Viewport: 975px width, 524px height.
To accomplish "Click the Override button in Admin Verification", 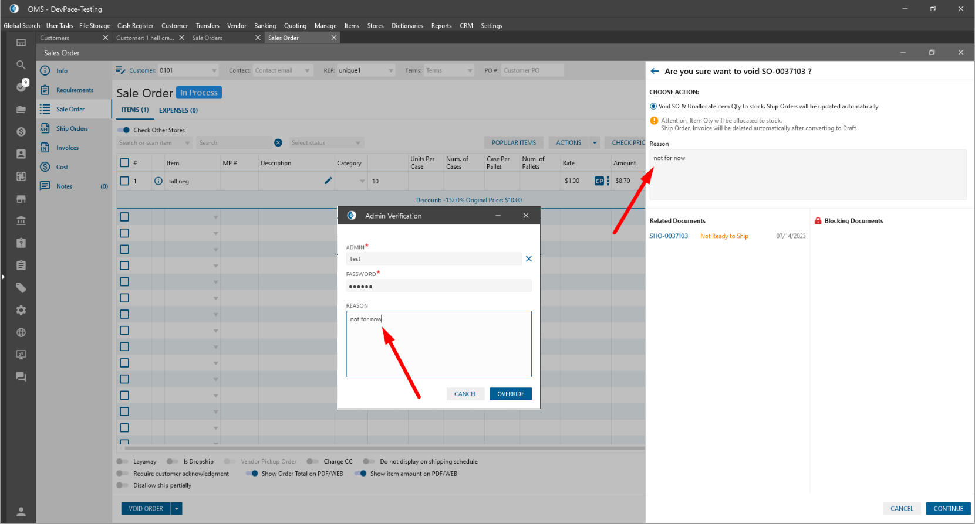I will 511,394.
